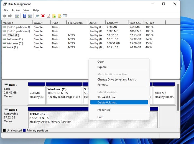Open Help via the blue question-mark icon
Image resolution: width=194 pixels, height=144 pixels.
tap(24, 16)
